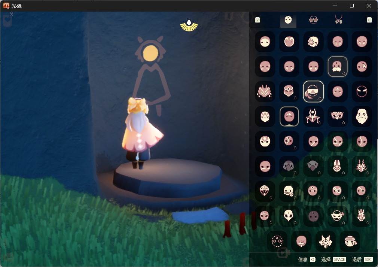Select the white mask with flower eye
The height and width of the screenshot is (267, 378).
tap(313, 42)
